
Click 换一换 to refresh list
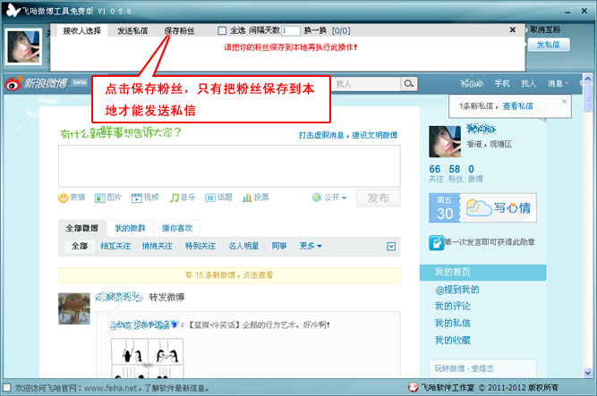click(315, 30)
